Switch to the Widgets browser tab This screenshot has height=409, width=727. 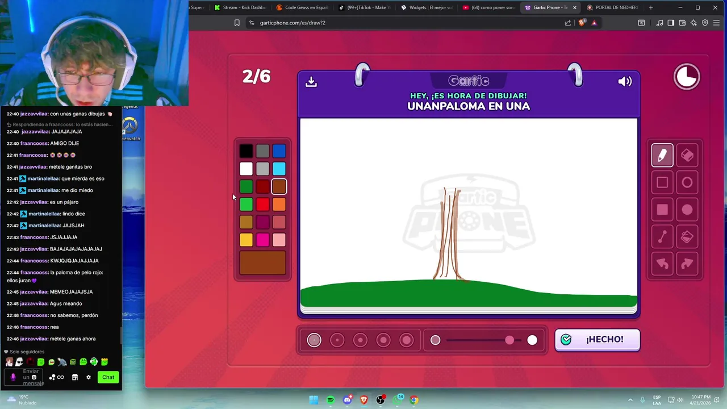pyautogui.click(x=426, y=7)
